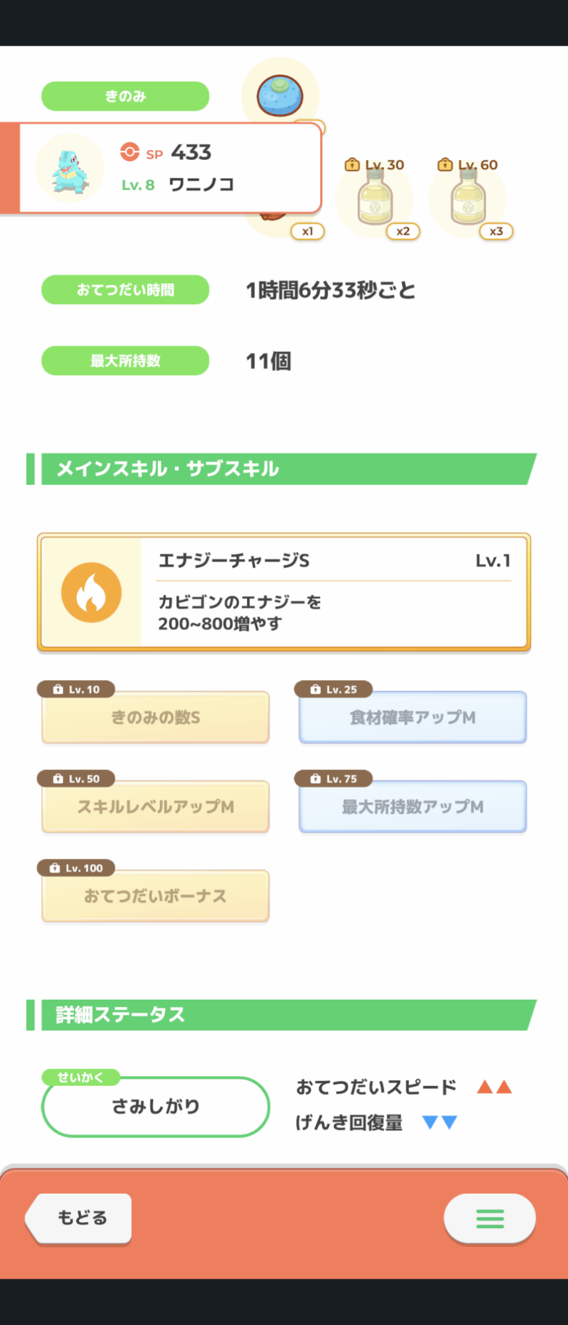Tap the おてつだい時間 label

[x=125, y=290]
